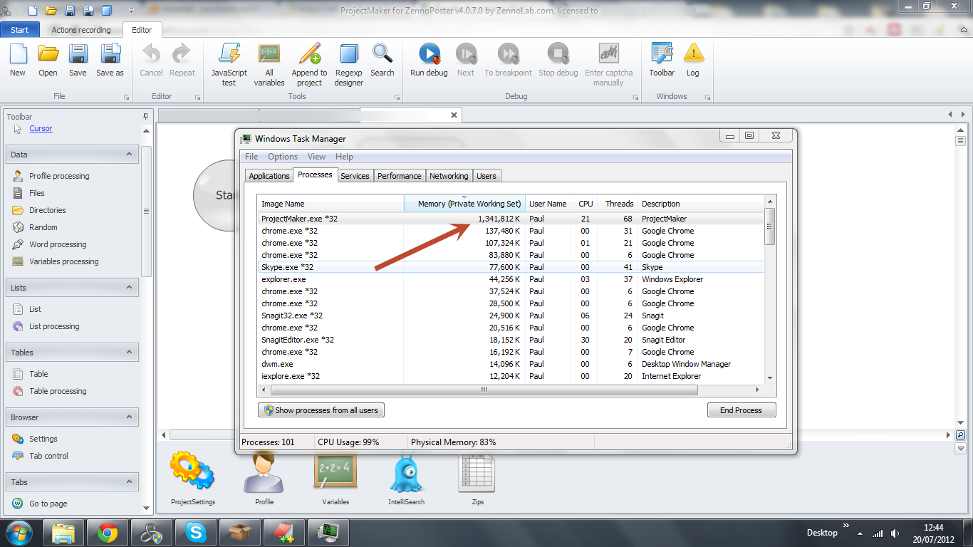Select Tab control item

click(49, 456)
